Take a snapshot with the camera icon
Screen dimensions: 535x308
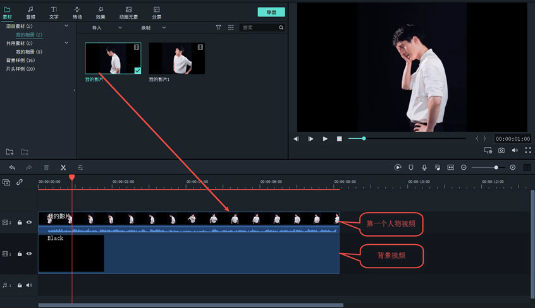coord(501,150)
